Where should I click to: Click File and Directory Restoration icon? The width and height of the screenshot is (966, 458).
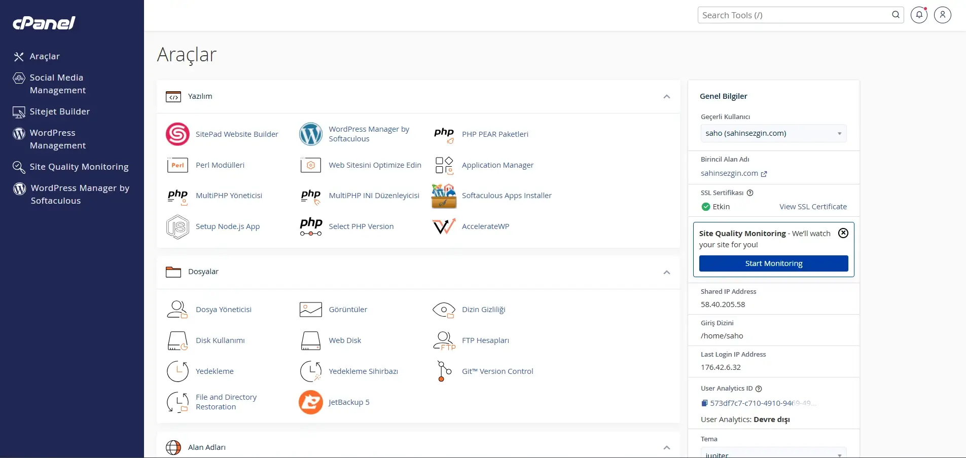point(177,402)
